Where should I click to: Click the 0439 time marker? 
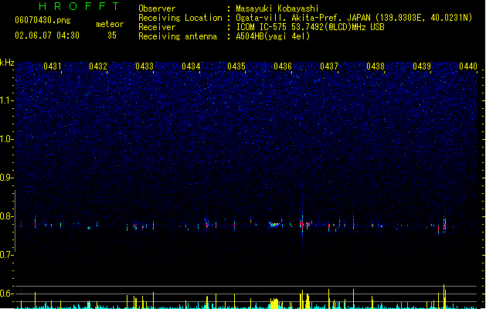[x=422, y=66]
